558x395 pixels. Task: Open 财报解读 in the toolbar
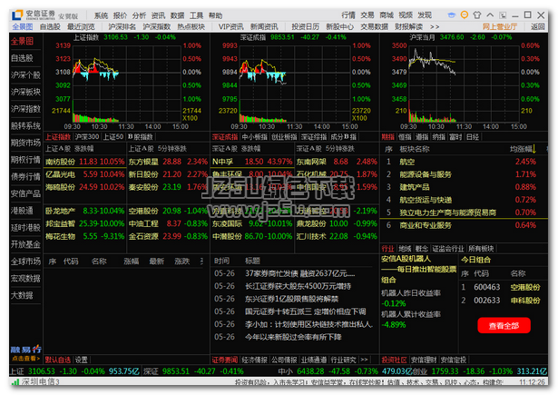click(x=409, y=26)
